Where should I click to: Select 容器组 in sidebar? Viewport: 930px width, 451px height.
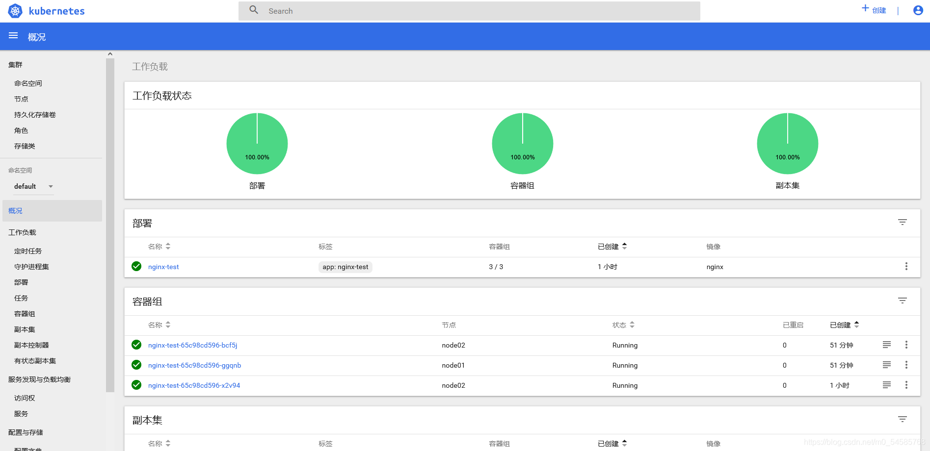(x=25, y=314)
